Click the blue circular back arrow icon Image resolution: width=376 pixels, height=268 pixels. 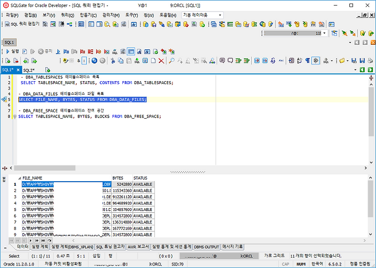click(x=94, y=61)
